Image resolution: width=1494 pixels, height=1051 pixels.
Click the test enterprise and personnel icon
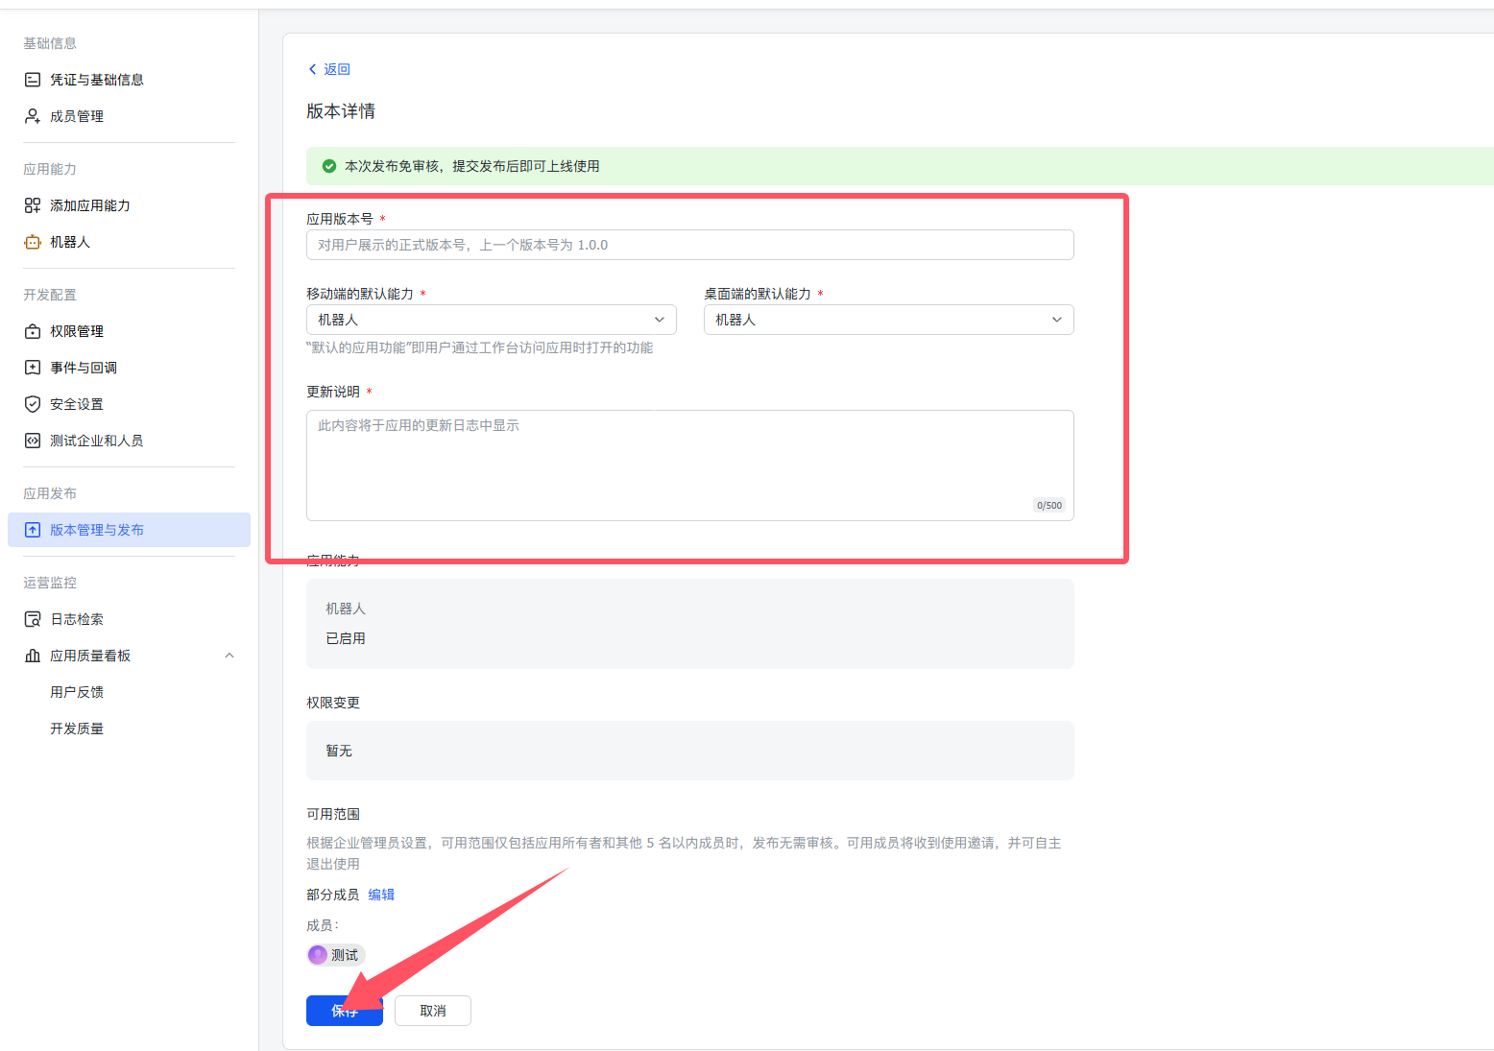click(x=33, y=441)
